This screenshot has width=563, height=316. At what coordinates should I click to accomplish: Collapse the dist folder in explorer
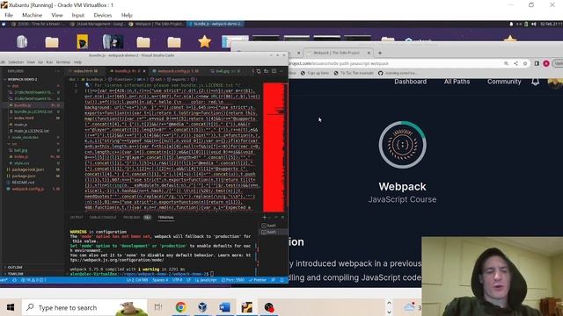(x=15, y=86)
